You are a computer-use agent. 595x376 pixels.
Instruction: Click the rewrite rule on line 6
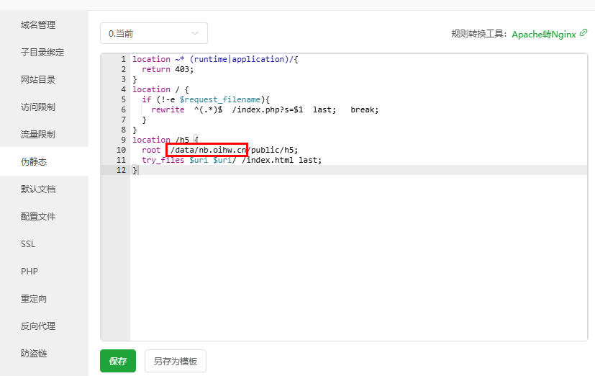(265, 109)
